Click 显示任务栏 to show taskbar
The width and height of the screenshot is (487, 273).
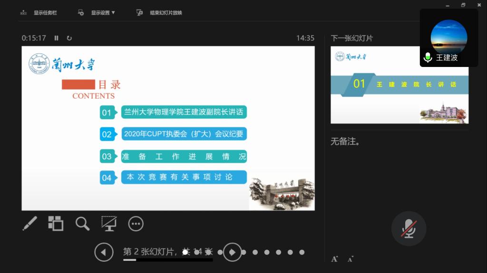tap(39, 13)
